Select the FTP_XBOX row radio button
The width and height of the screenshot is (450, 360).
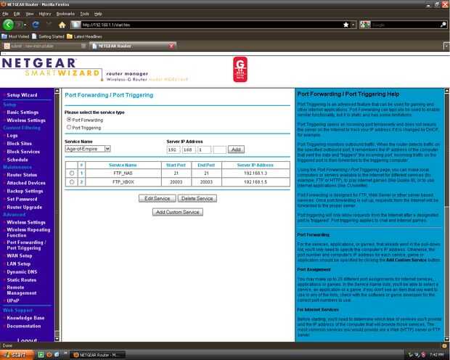[x=72, y=181]
